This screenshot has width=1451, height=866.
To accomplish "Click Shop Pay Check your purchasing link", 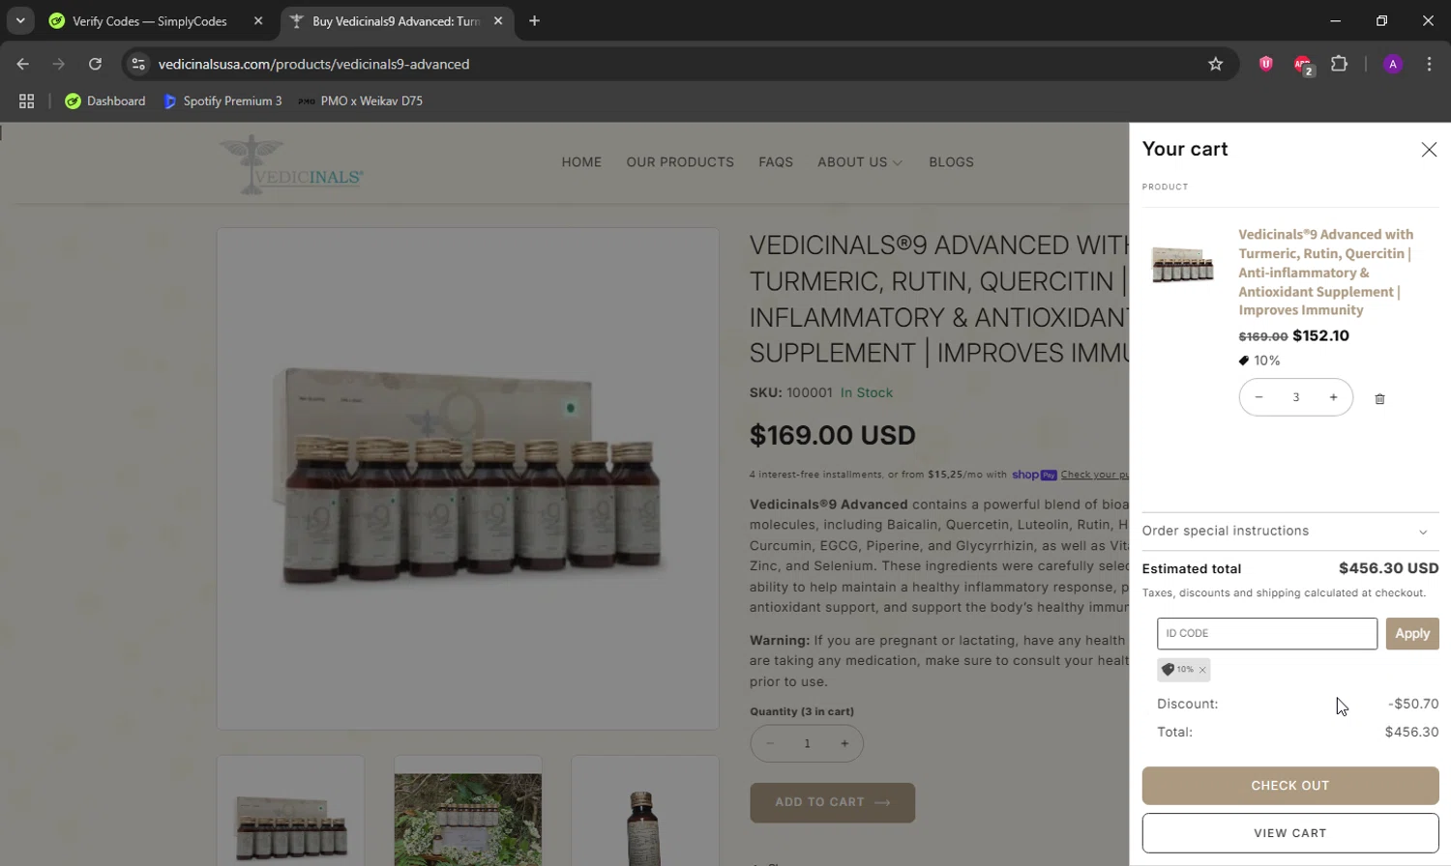I will click(1094, 475).
